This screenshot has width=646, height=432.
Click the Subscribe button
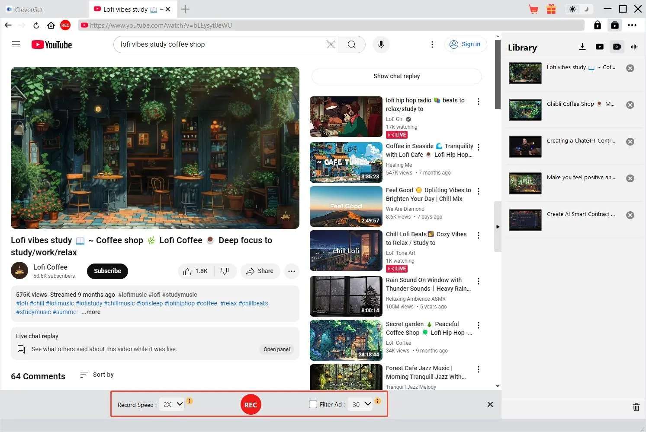point(107,271)
